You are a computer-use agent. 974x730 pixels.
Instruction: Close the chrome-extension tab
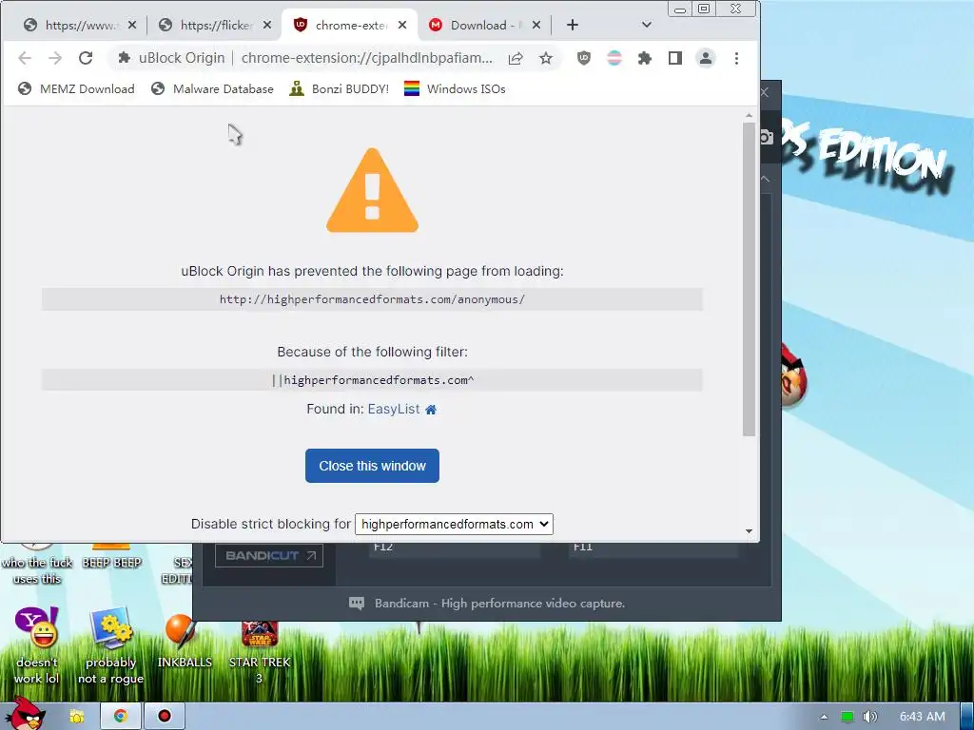tap(402, 25)
